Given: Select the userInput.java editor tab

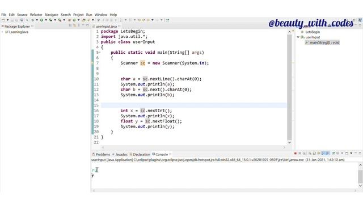Looking at the screenshot, I should 104,27.
